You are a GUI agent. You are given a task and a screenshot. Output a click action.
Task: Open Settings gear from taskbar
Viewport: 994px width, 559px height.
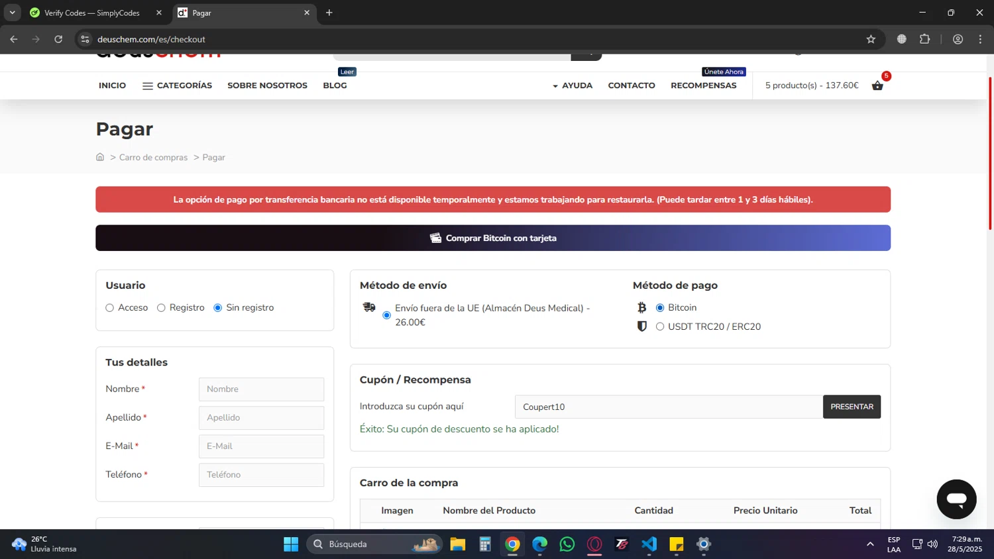704,544
